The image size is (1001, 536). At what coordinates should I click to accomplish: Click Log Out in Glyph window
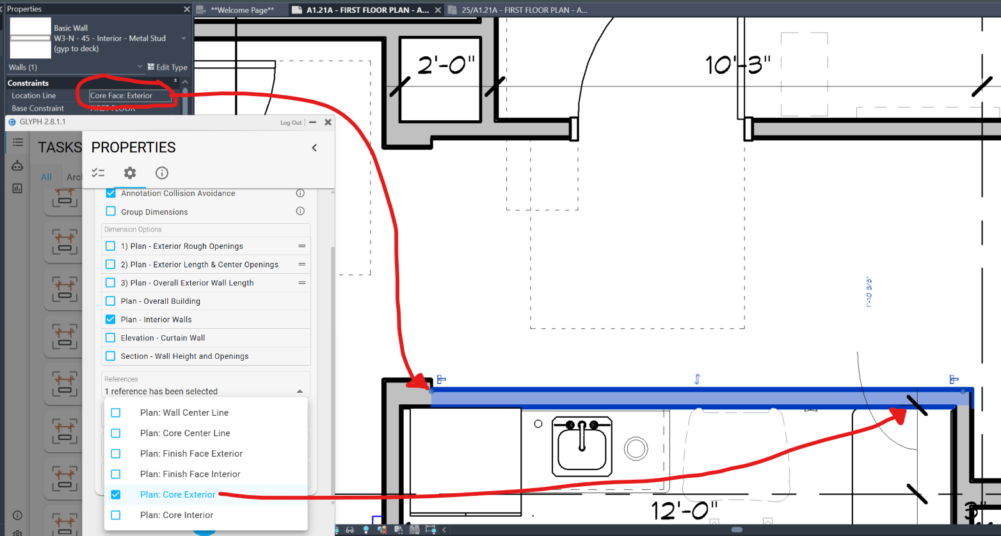pyautogui.click(x=291, y=123)
